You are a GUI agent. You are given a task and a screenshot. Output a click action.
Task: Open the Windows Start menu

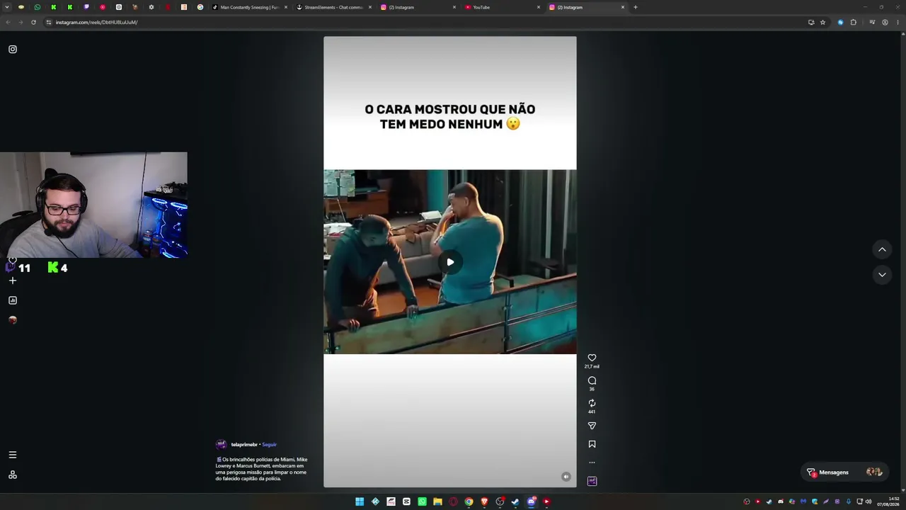(360, 501)
